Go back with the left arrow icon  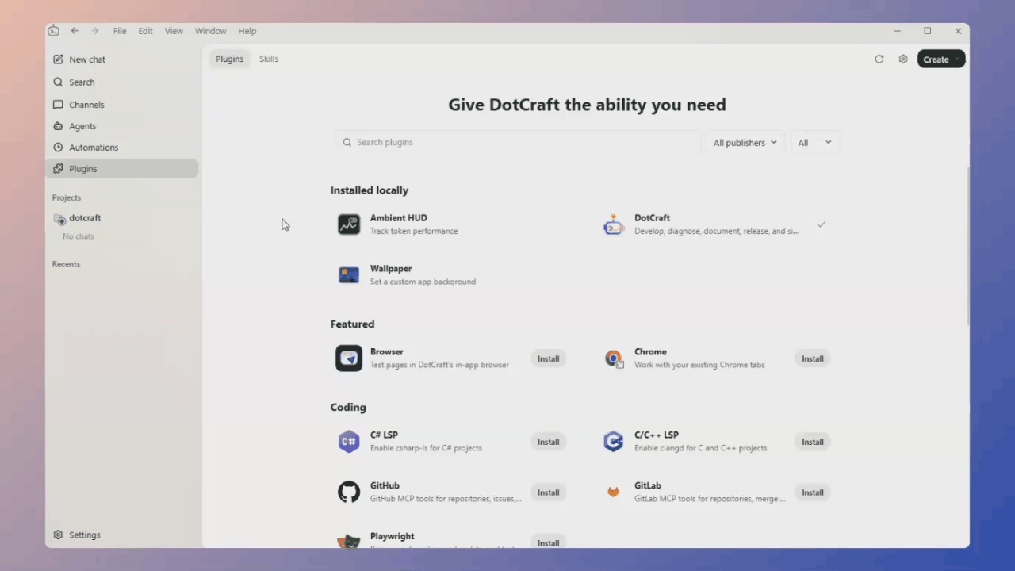[x=75, y=31]
